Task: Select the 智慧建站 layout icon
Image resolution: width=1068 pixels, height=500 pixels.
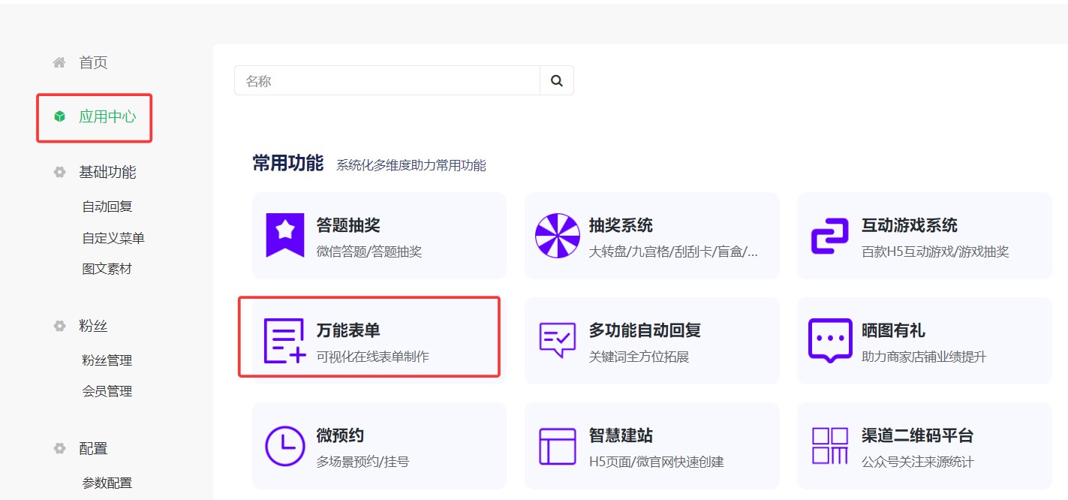Action: coord(557,444)
